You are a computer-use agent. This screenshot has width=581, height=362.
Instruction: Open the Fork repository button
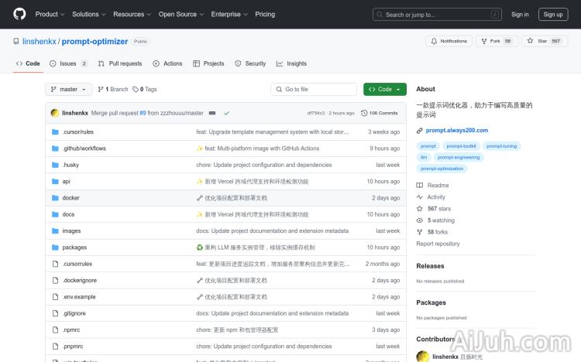[496, 41]
